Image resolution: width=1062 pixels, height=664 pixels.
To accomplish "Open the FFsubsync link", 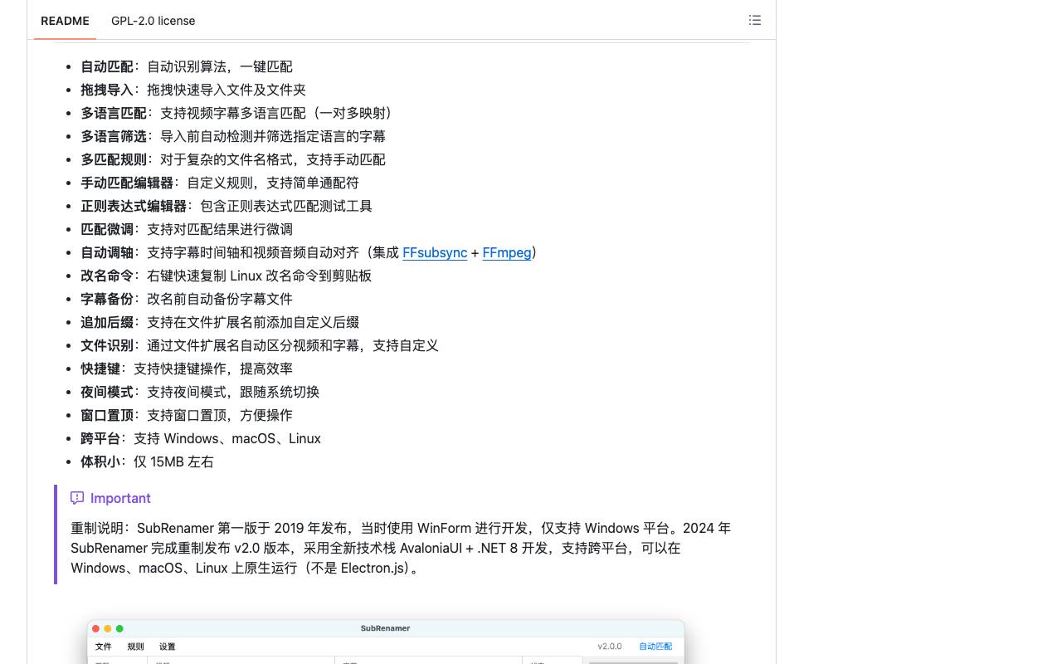I will pos(435,252).
